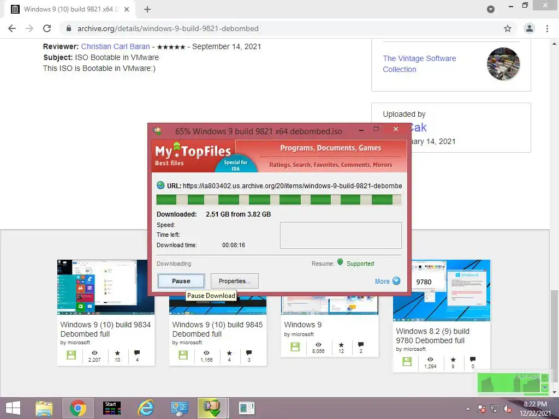Go back in Chrome
Viewport: 559px width, 419px height.
pos(12,28)
